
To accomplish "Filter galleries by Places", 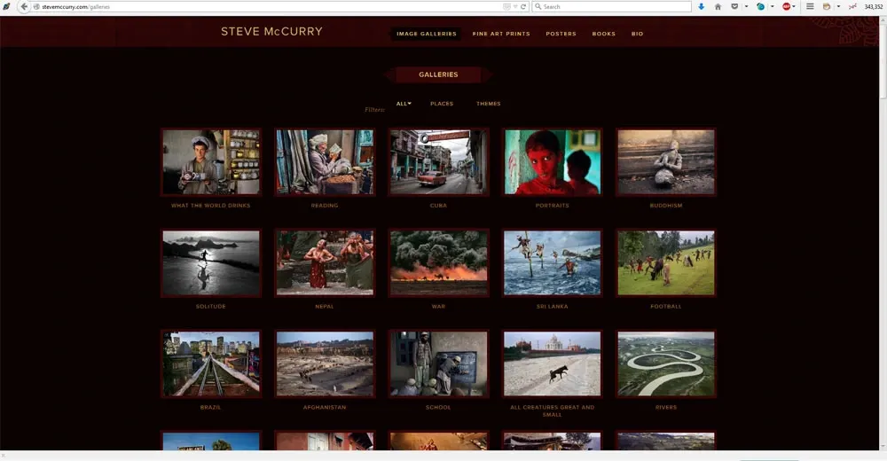I will coord(441,104).
